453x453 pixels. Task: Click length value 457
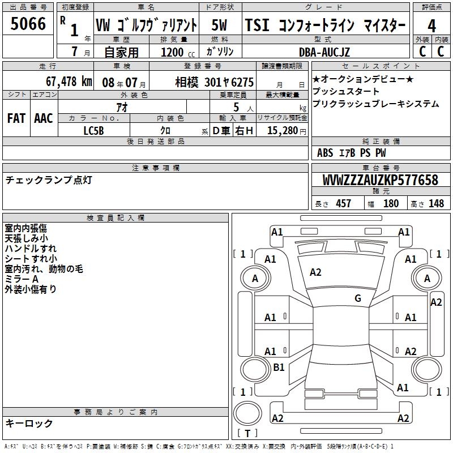tap(344, 203)
